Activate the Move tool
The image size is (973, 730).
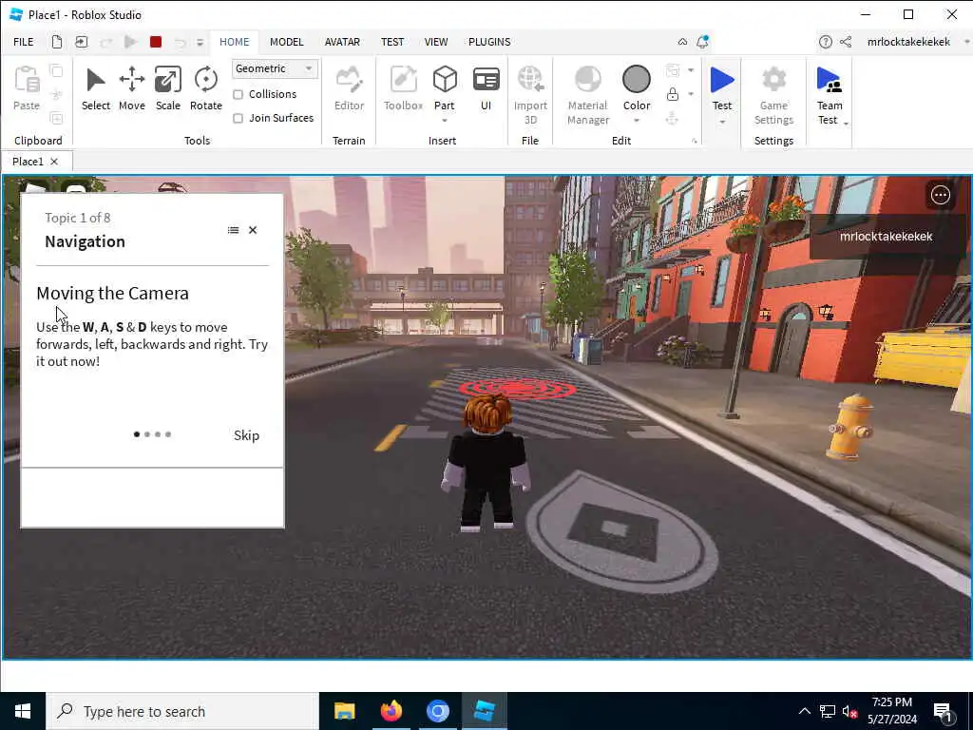(x=131, y=88)
